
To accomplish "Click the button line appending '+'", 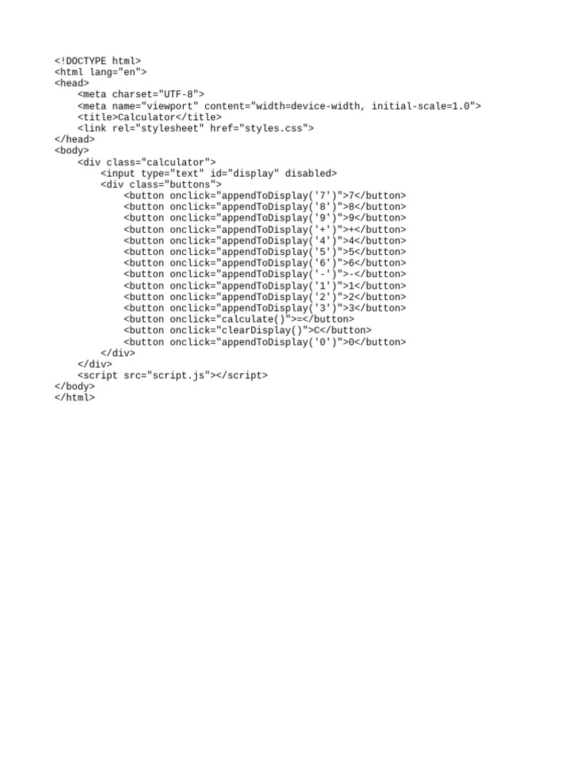I will click(265, 230).
